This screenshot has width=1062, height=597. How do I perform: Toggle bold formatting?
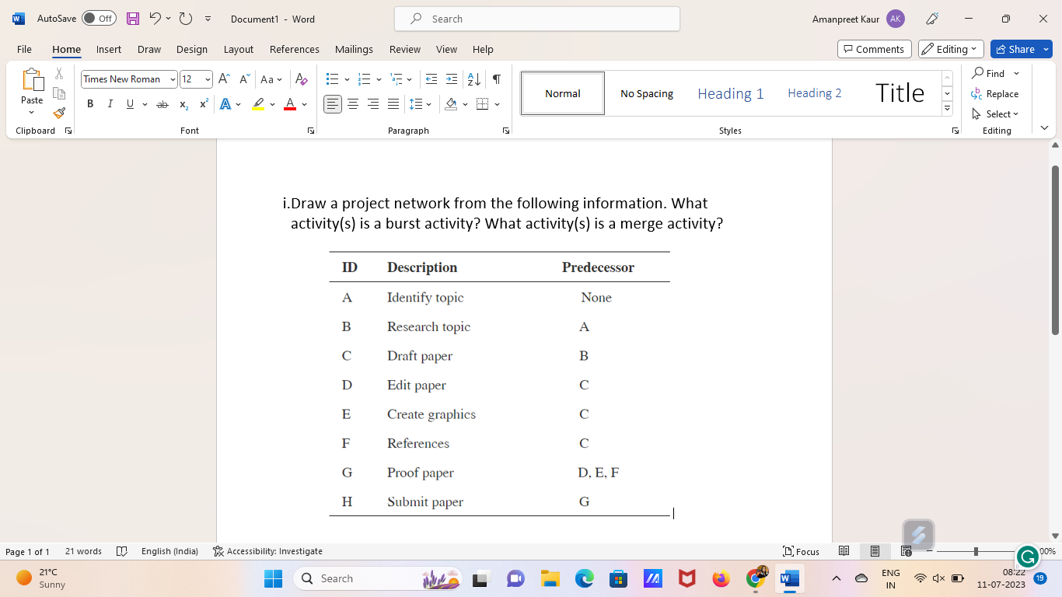pos(89,103)
